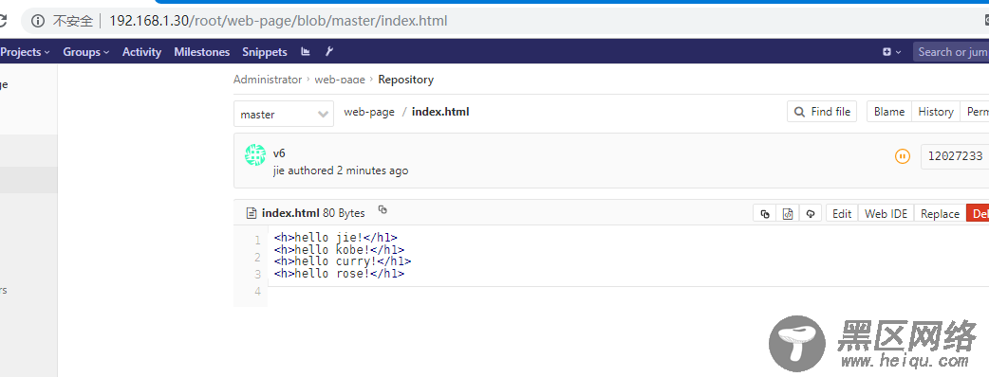Open Milestones in the top navigation

[x=202, y=52]
